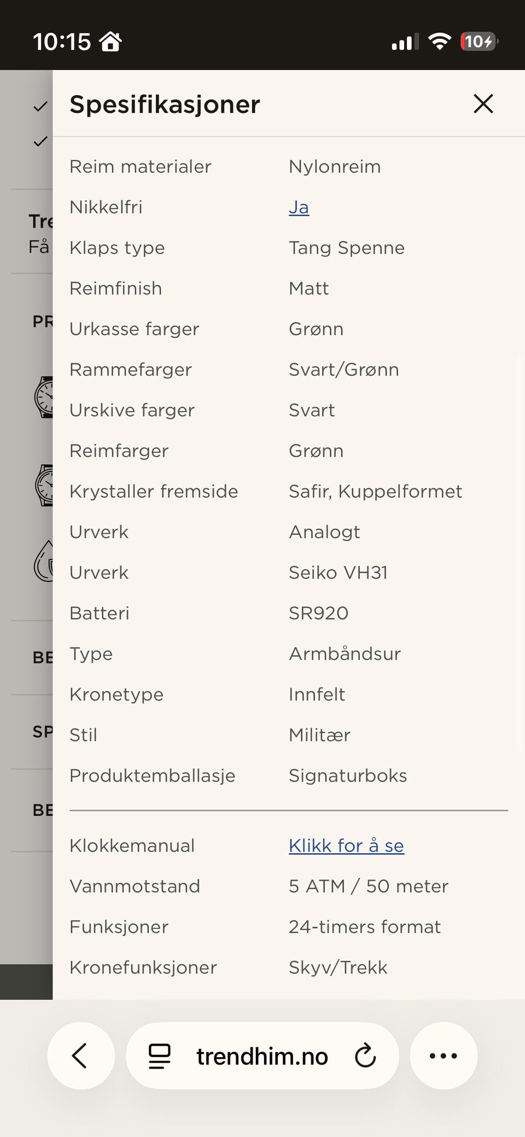
Task: Open the "Klikk for å se" manual link
Action: coord(346,846)
